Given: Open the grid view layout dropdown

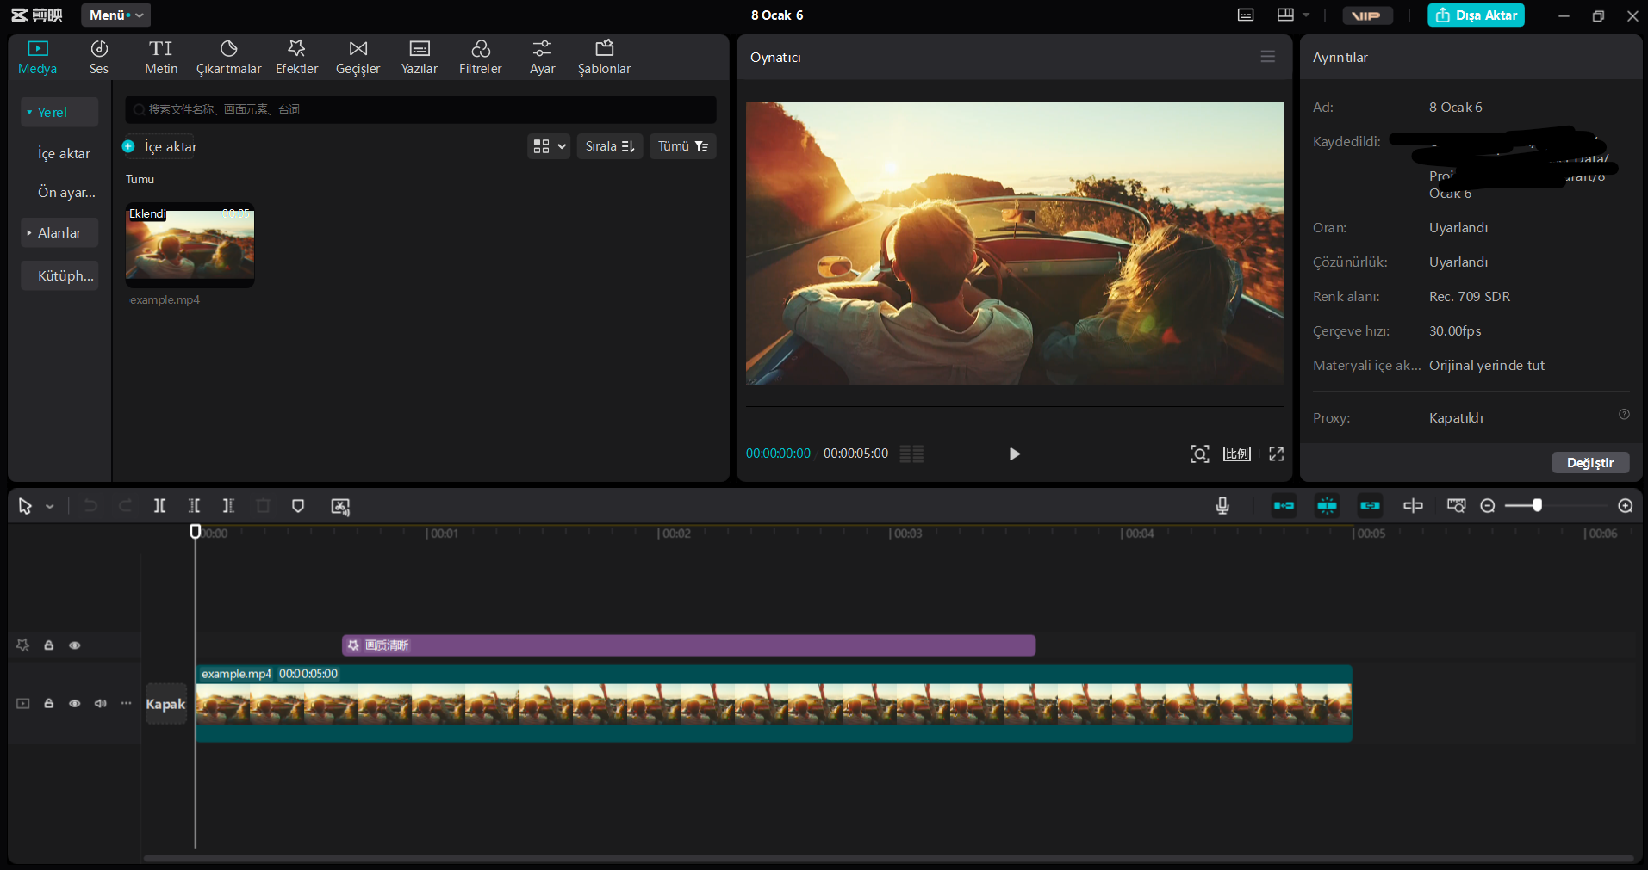Looking at the screenshot, I should 548,146.
